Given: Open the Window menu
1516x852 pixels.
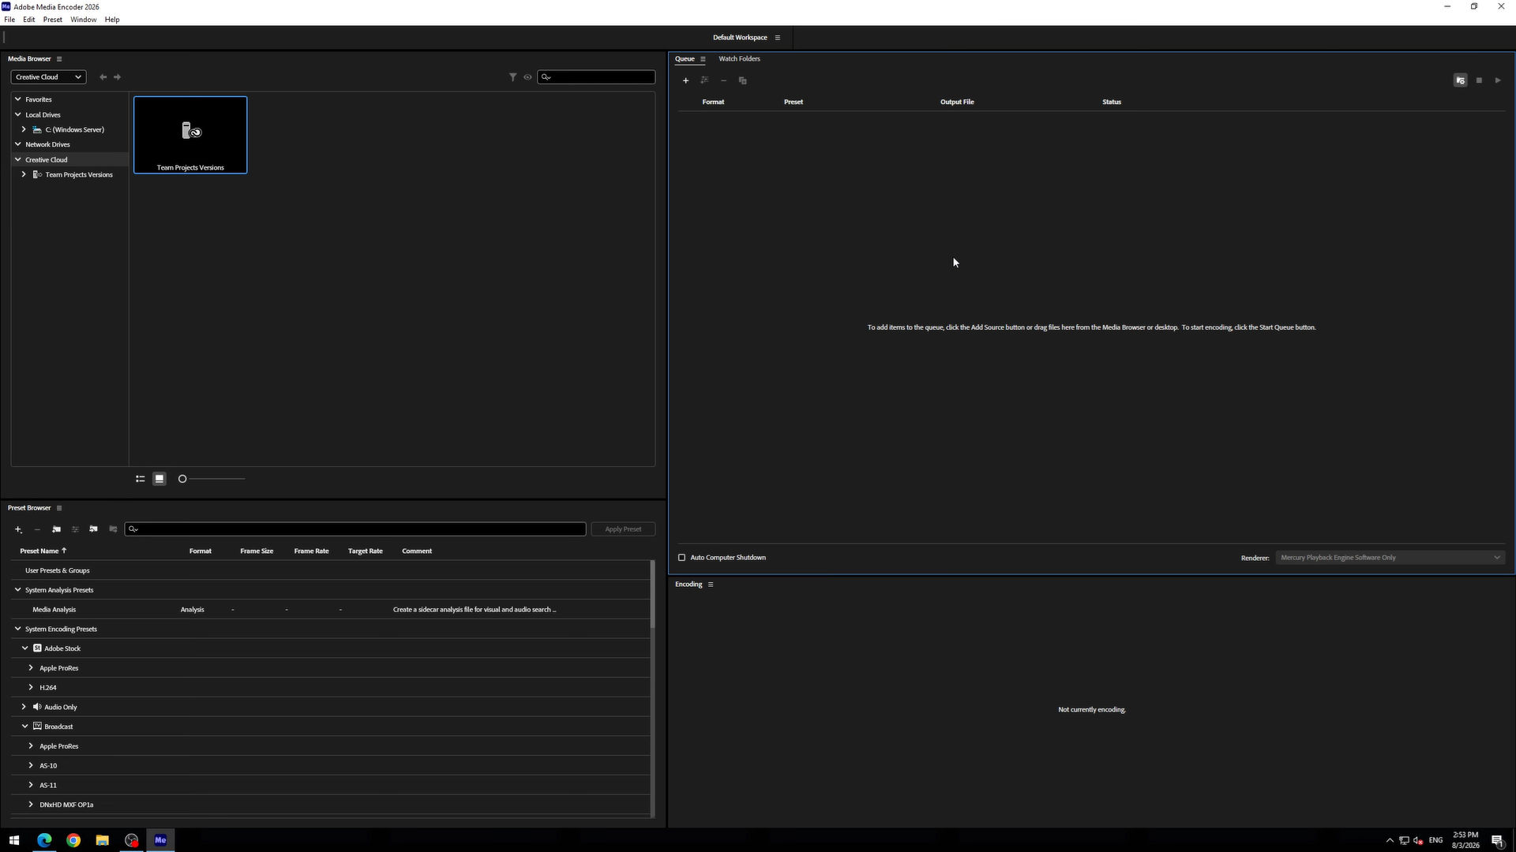Looking at the screenshot, I should click(83, 20).
